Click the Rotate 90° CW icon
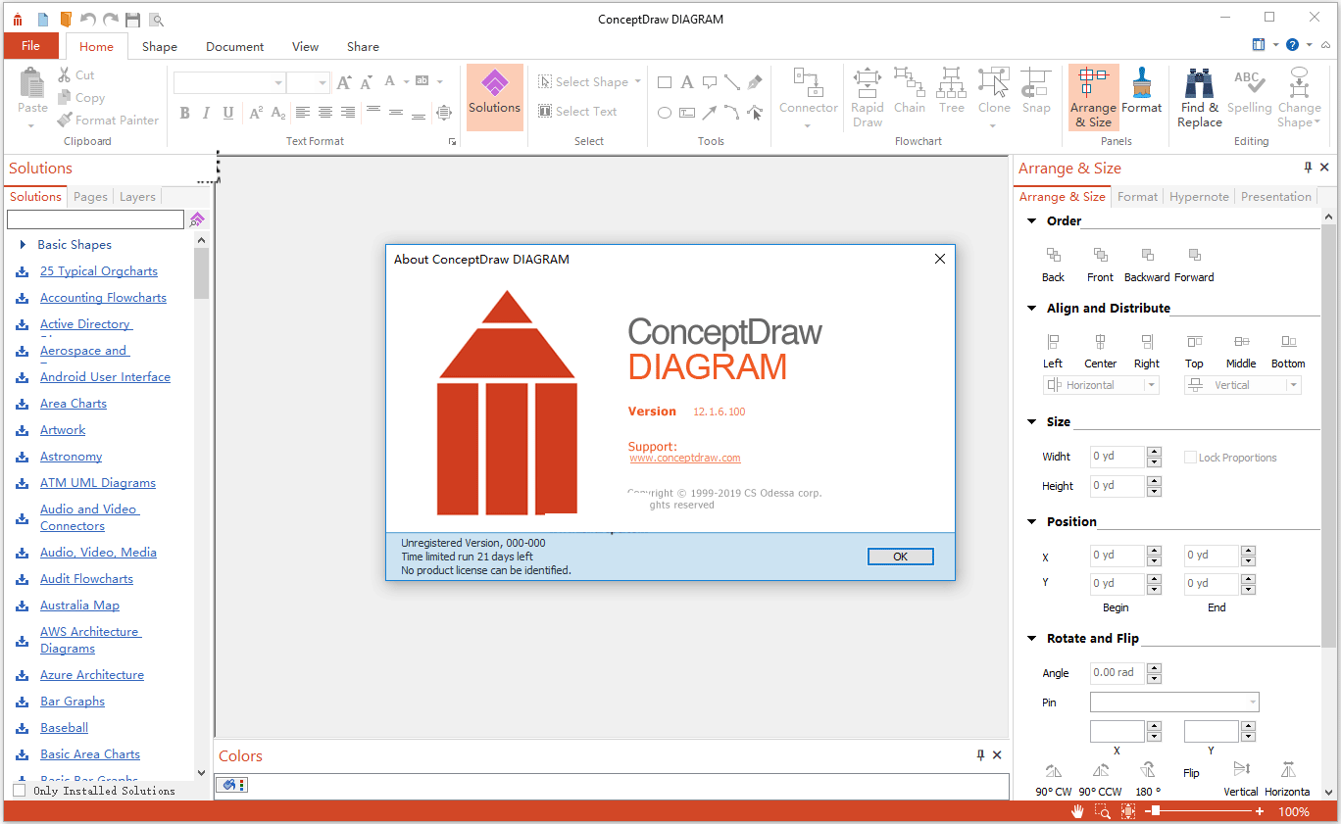Image resolution: width=1341 pixels, height=824 pixels. (x=1053, y=771)
